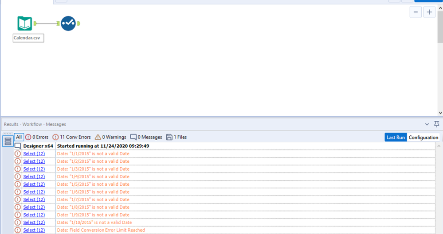Click error icon on 1/4/2015 row
The width and height of the screenshot is (443, 234).
pyautogui.click(x=18, y=176)
